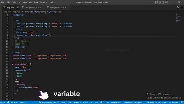This screenshot has width=184, height=104.
Task: Open the Selection menu
Action: point(16,2)
